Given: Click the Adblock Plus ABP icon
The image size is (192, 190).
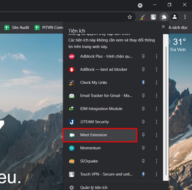Looking at the screenshot, I should coord(72,56).
